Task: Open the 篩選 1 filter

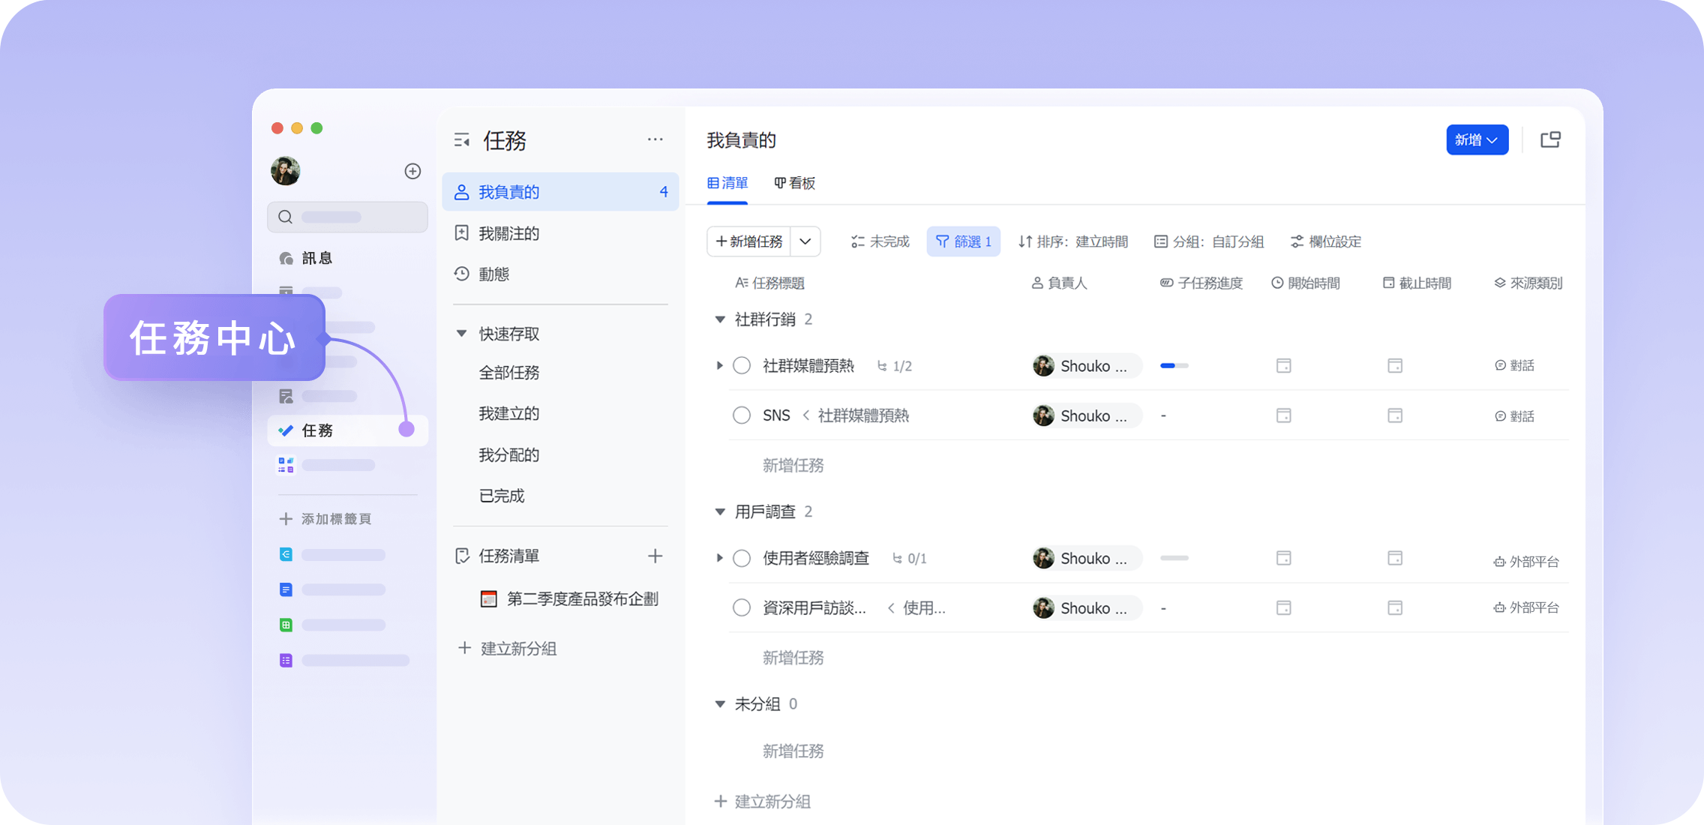Action: 963,241
